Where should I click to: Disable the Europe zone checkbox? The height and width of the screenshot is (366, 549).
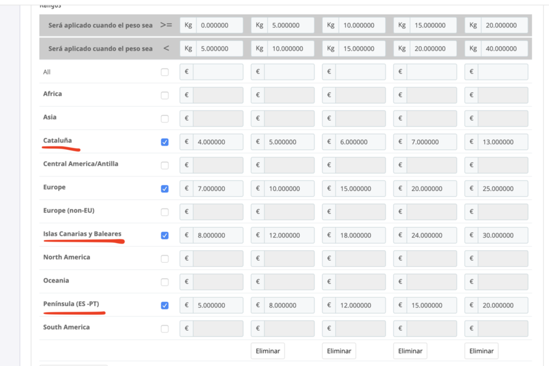[x=165, y=189]
